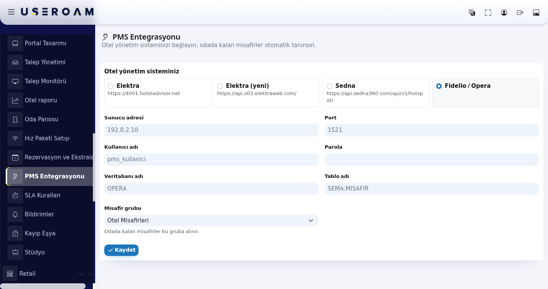Select the Fidelio / Opera radio button
The height and width of the screenshot is (289, 548).
[x=439, y=86]
